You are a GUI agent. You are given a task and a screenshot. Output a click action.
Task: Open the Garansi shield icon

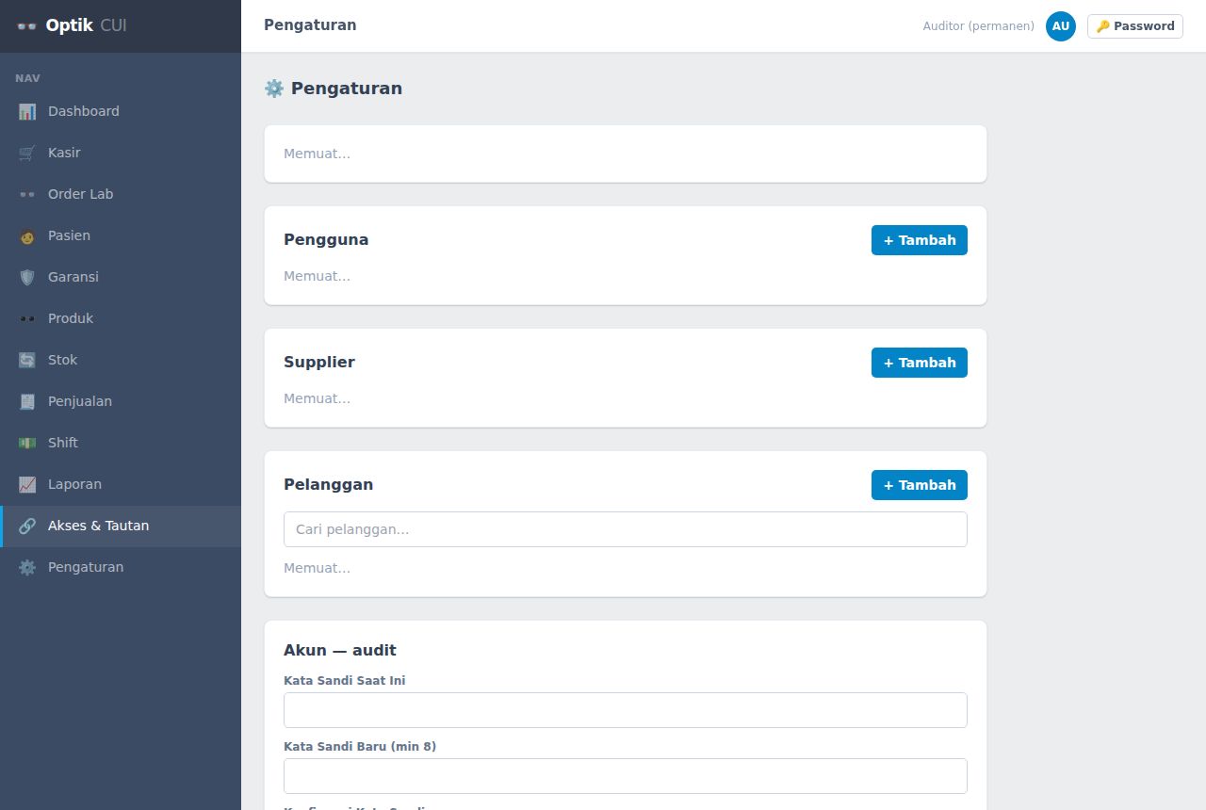(x=27, y=277)
